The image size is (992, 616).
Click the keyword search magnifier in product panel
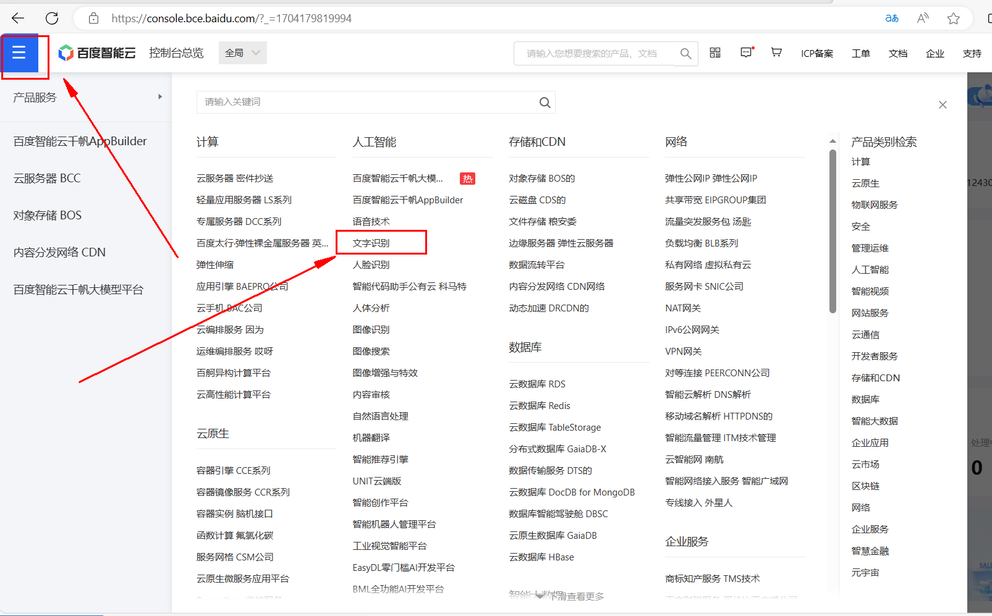(545, 103)
